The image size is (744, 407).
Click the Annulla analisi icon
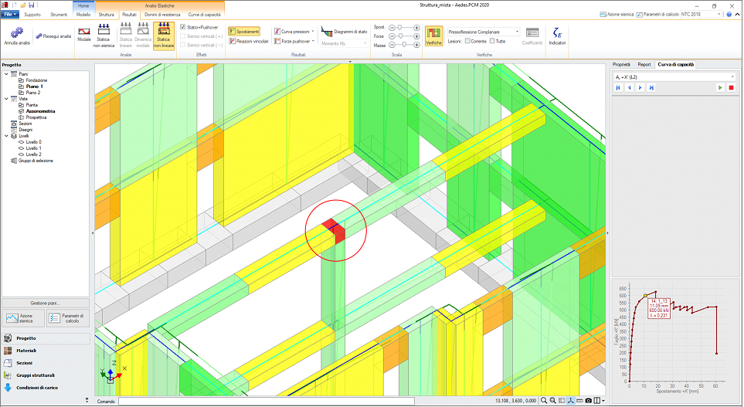tap(16, 32)
